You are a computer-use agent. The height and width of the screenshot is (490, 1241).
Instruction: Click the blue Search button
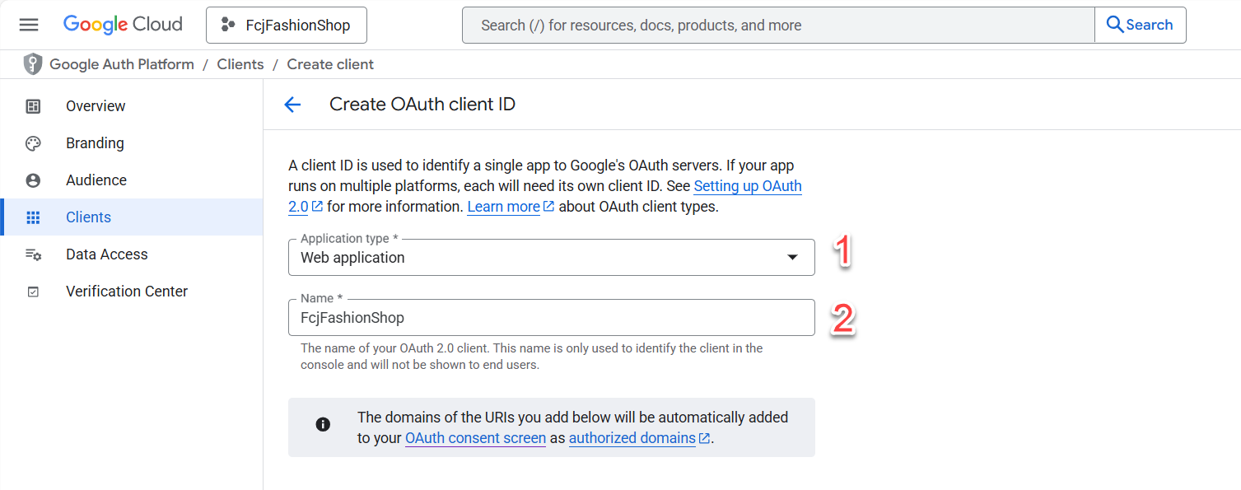click(1141, 25)
